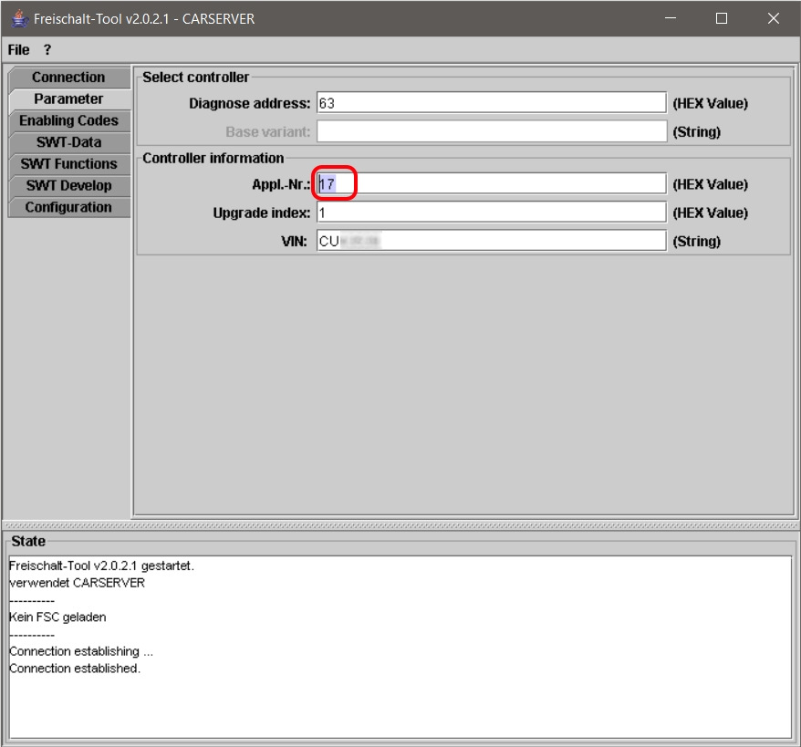Click the 'Controller information' group title
Viewport: 801px width, 747px height.
point(213,159)
